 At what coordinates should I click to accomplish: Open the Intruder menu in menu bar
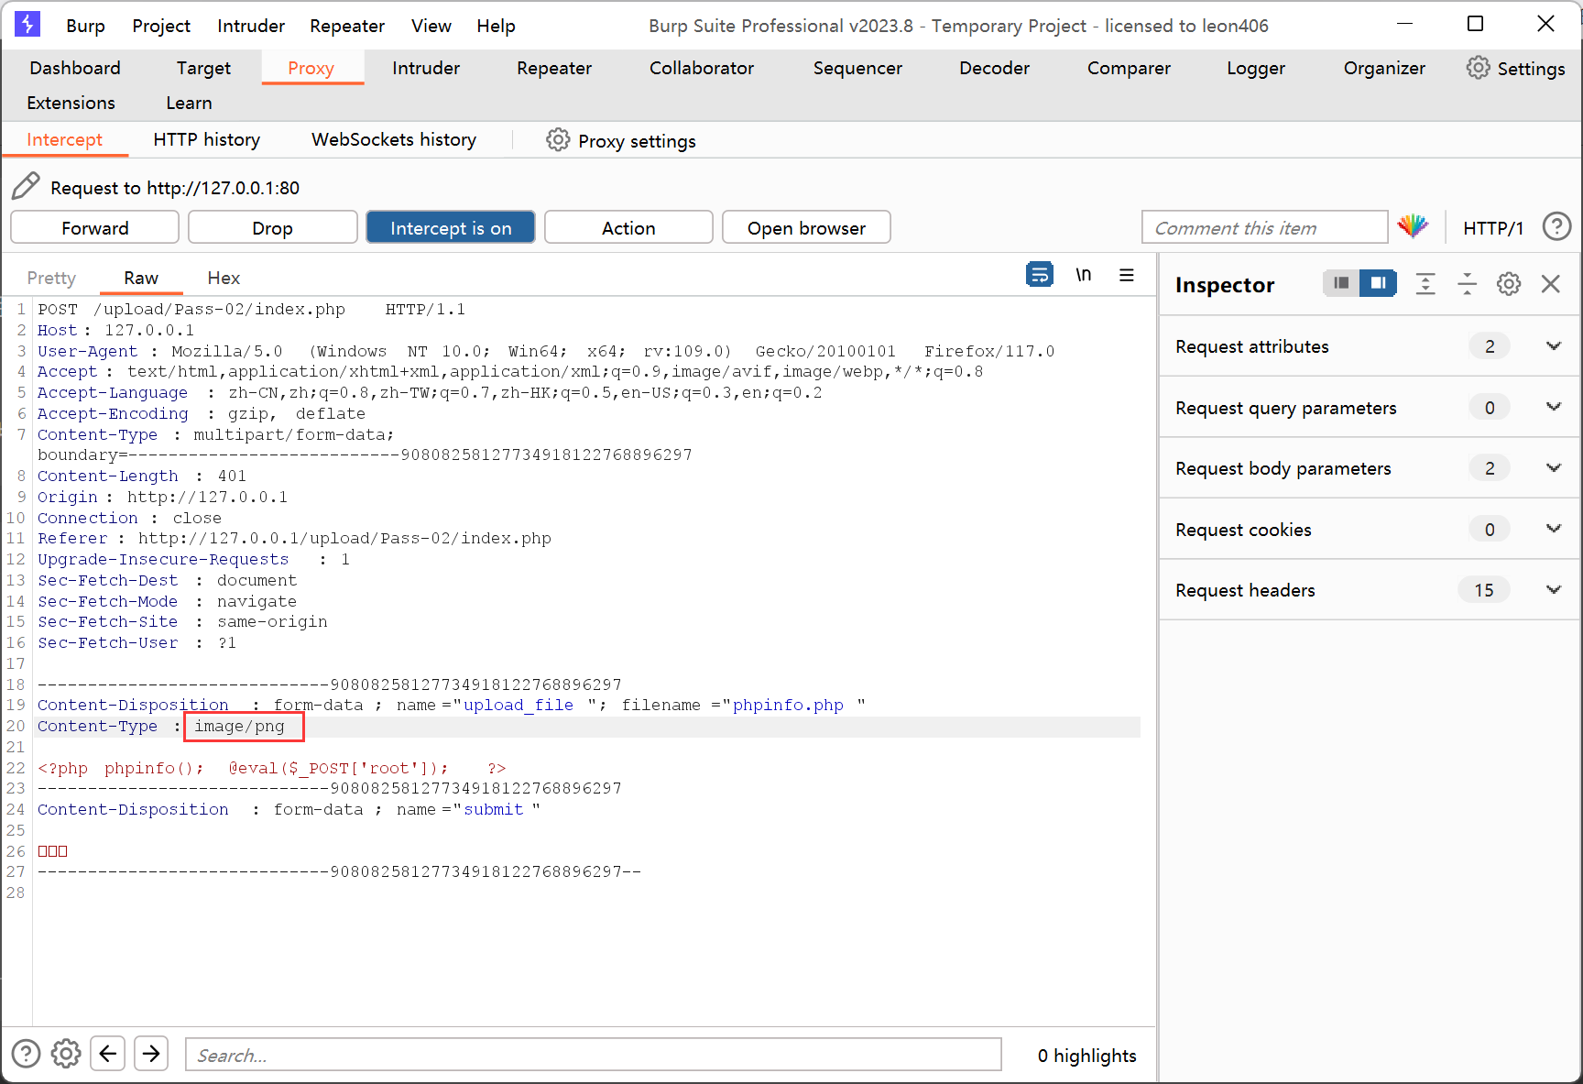[x=251, y=26]
